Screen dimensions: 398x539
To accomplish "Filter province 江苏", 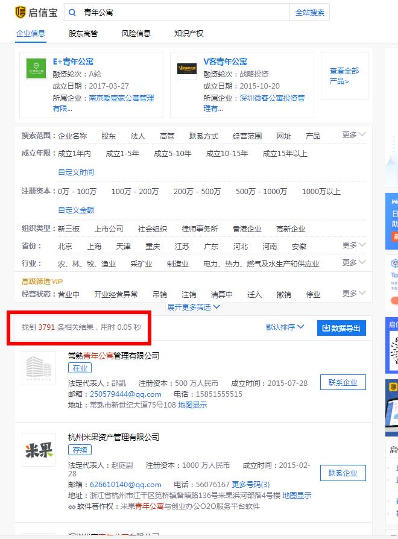I will point(182,246).
